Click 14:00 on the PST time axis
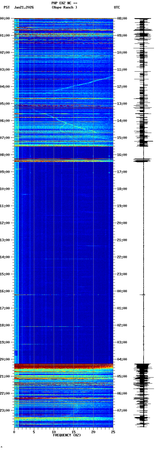 (5, 257)
